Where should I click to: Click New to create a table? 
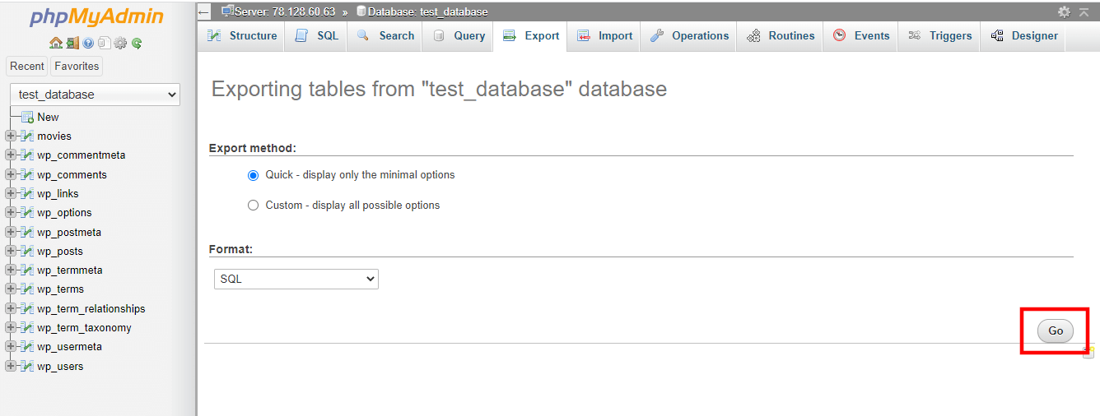click(47, 118)
